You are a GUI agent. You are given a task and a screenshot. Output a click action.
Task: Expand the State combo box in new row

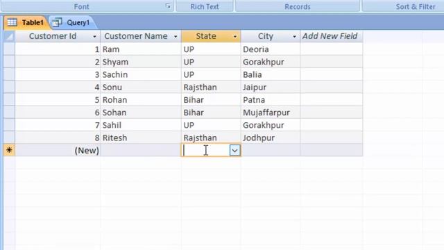pos(234,151)
